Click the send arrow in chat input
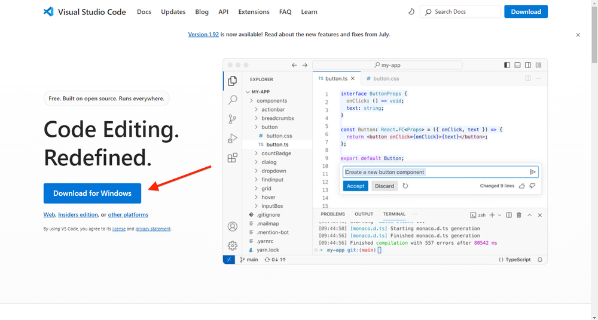This screenshot has width=598, height=320. [532, 172]
